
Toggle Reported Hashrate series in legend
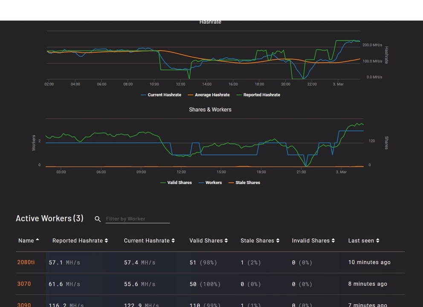click(x=258, y=95)
